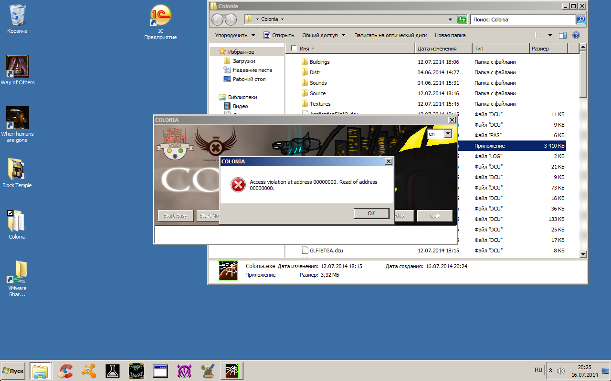Select Загрузки in navigation pane

(x=244, y=61)
